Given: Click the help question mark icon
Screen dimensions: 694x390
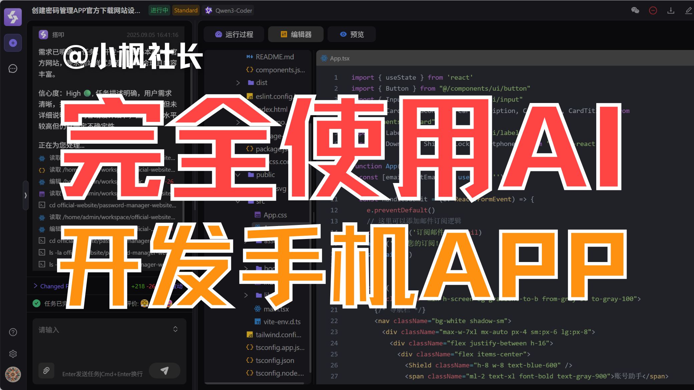Looking at the screenshot, I should [x=13, y=332].
